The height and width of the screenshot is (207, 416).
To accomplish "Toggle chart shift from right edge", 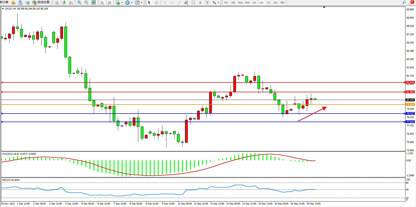I will (109, 3).
